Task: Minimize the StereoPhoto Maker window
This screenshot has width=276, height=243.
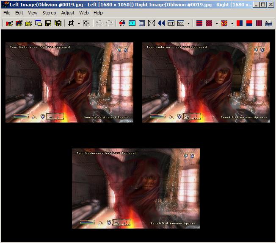Action: click(256, 5)
